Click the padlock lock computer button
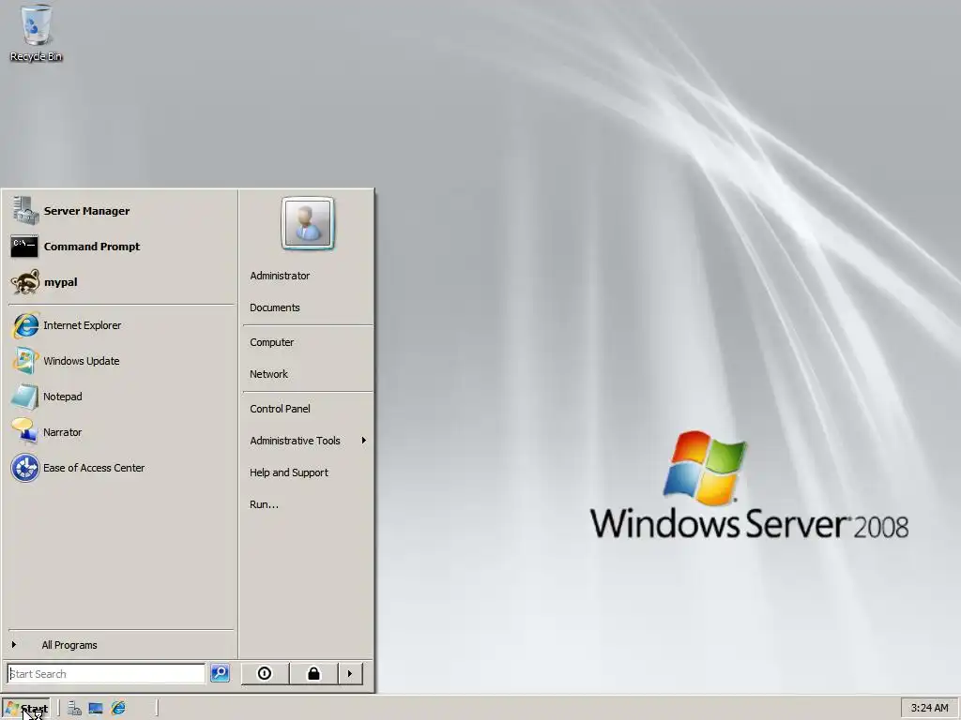The height and width of the screenshot is (720, 961). 313,673
